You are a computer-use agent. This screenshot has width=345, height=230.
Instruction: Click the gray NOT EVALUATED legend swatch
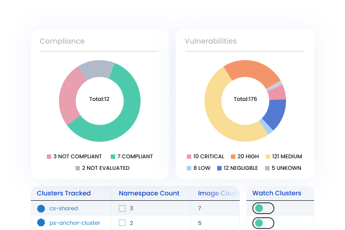pyautogui.click(x=78, y=168)
